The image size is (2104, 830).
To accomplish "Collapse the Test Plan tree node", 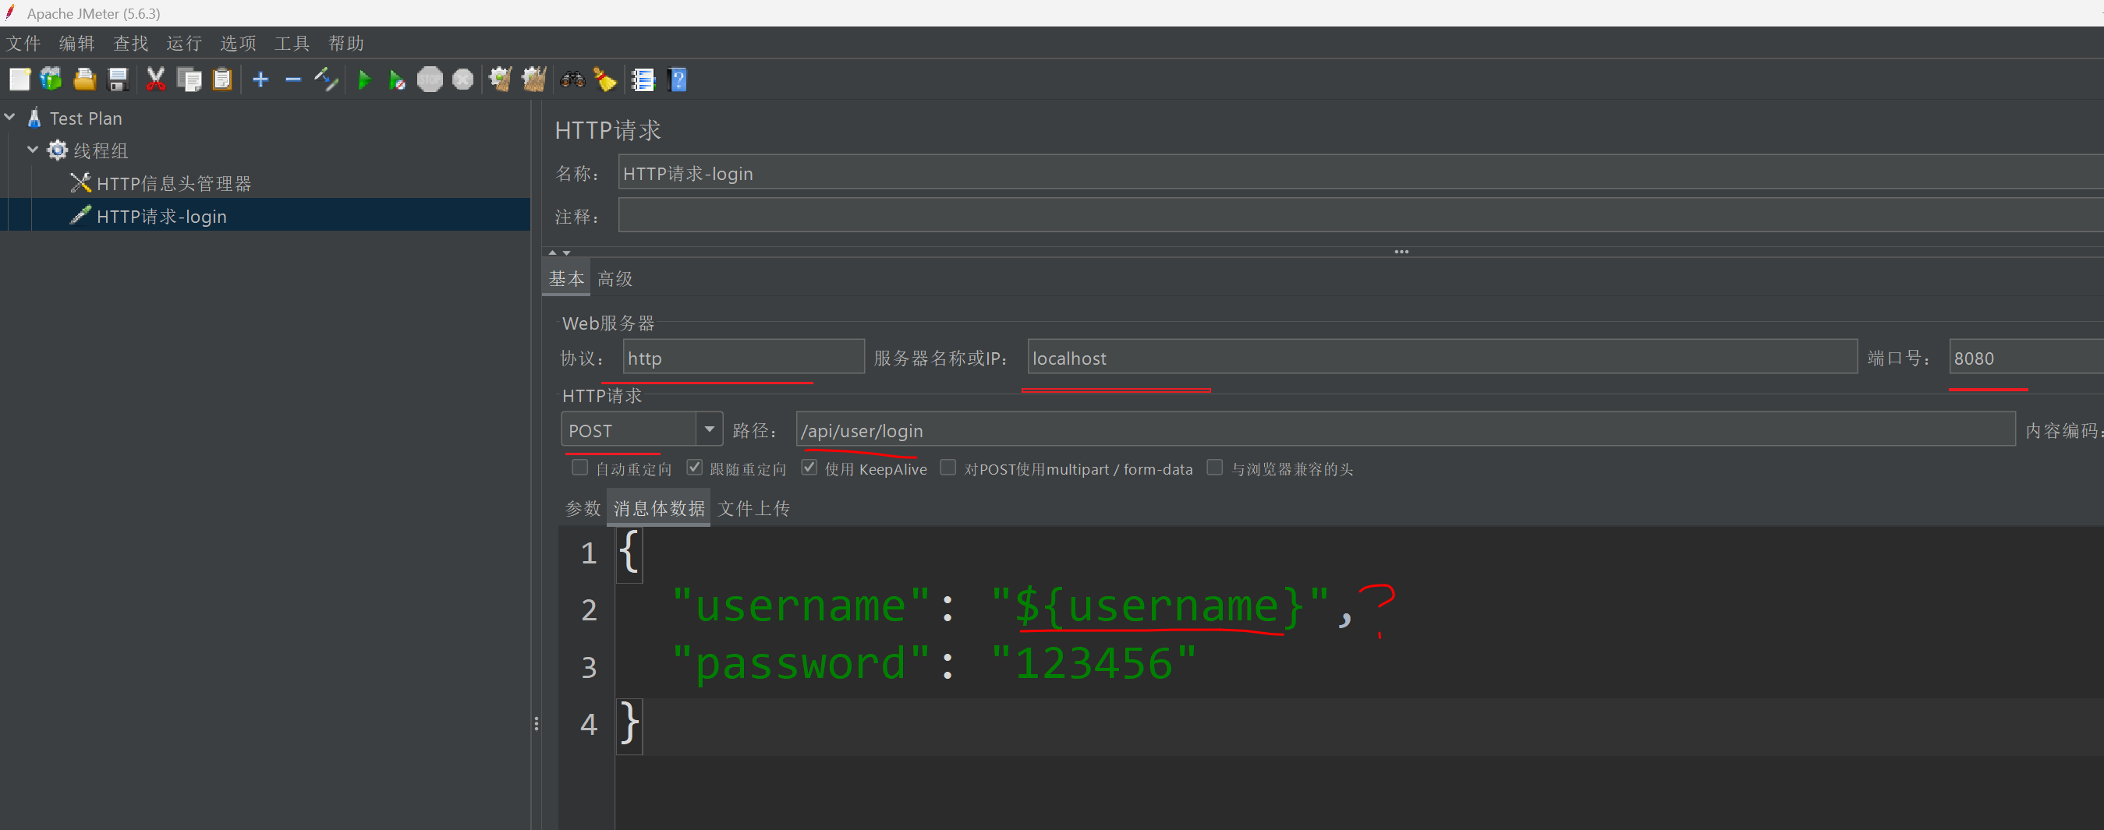I will pyautogui.click(x=11, y=118).
